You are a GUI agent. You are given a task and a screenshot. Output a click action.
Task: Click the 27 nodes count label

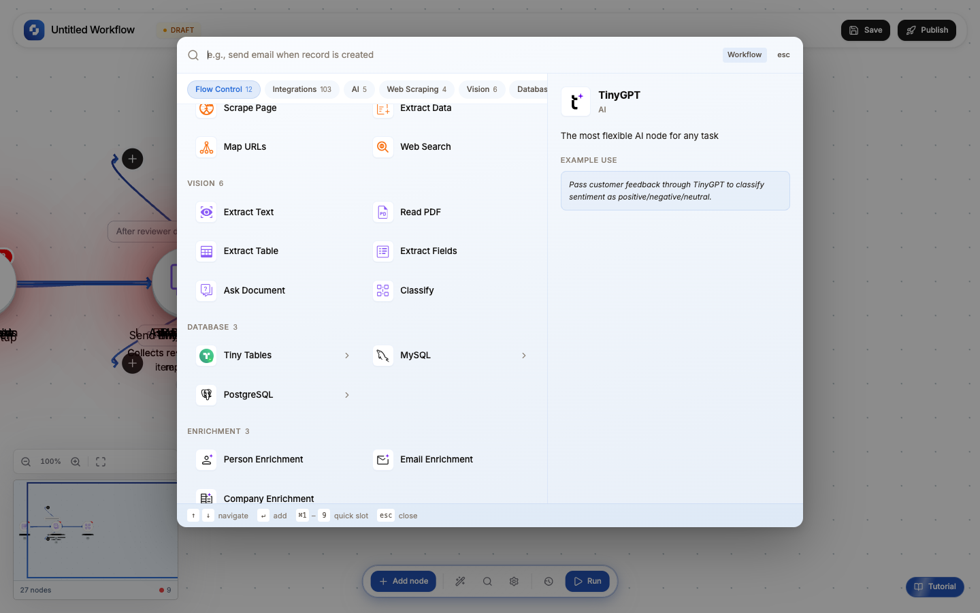click(x=36, y=591)
